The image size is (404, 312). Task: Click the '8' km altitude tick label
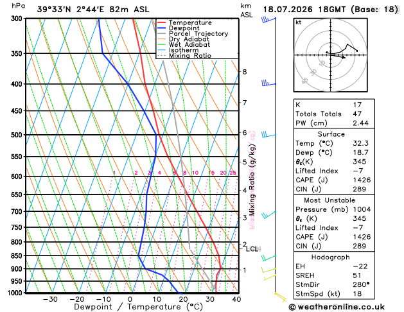coord(245,72)
